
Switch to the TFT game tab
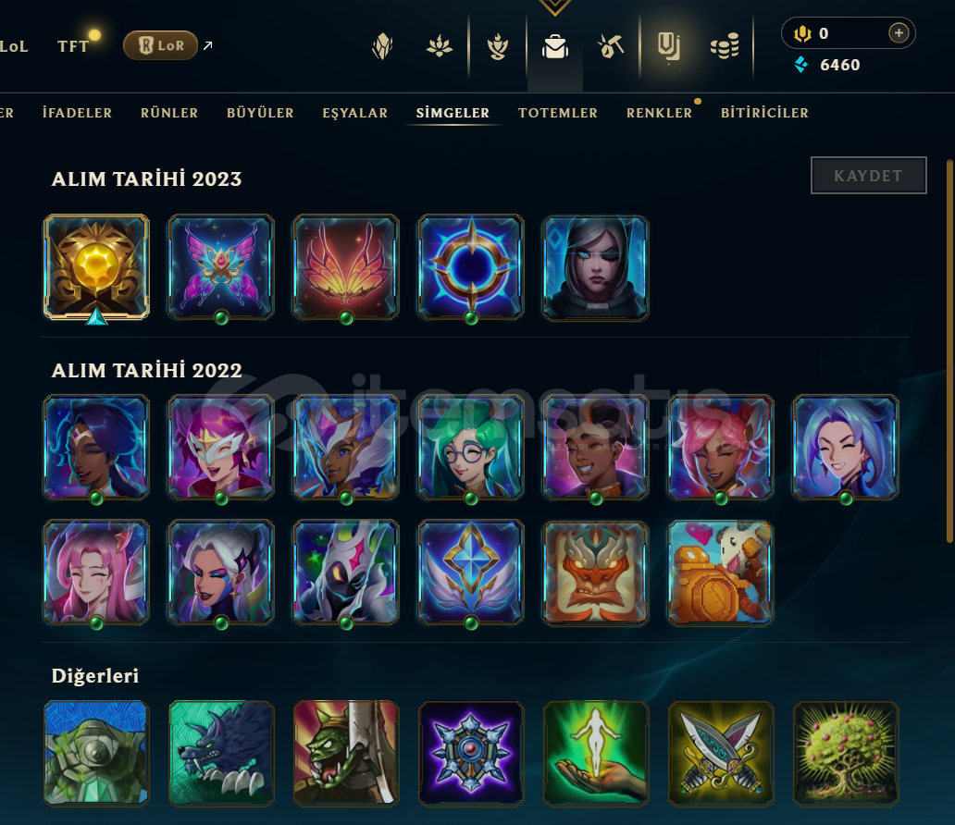(73, 46)
